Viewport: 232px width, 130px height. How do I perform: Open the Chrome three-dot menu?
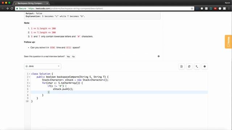coord(229,9)
